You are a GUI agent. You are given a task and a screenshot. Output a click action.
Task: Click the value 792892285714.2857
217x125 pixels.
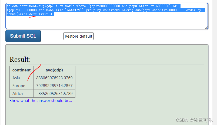click(54, 86)
